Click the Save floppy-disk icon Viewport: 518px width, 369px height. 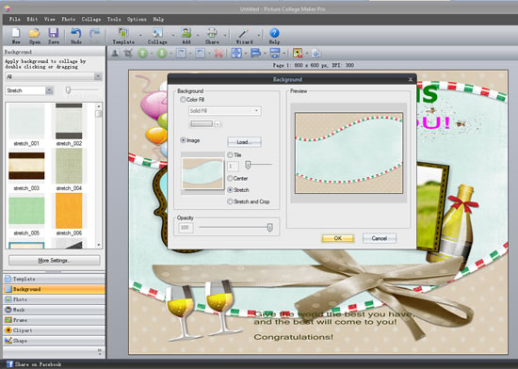[x=53, y=33]
